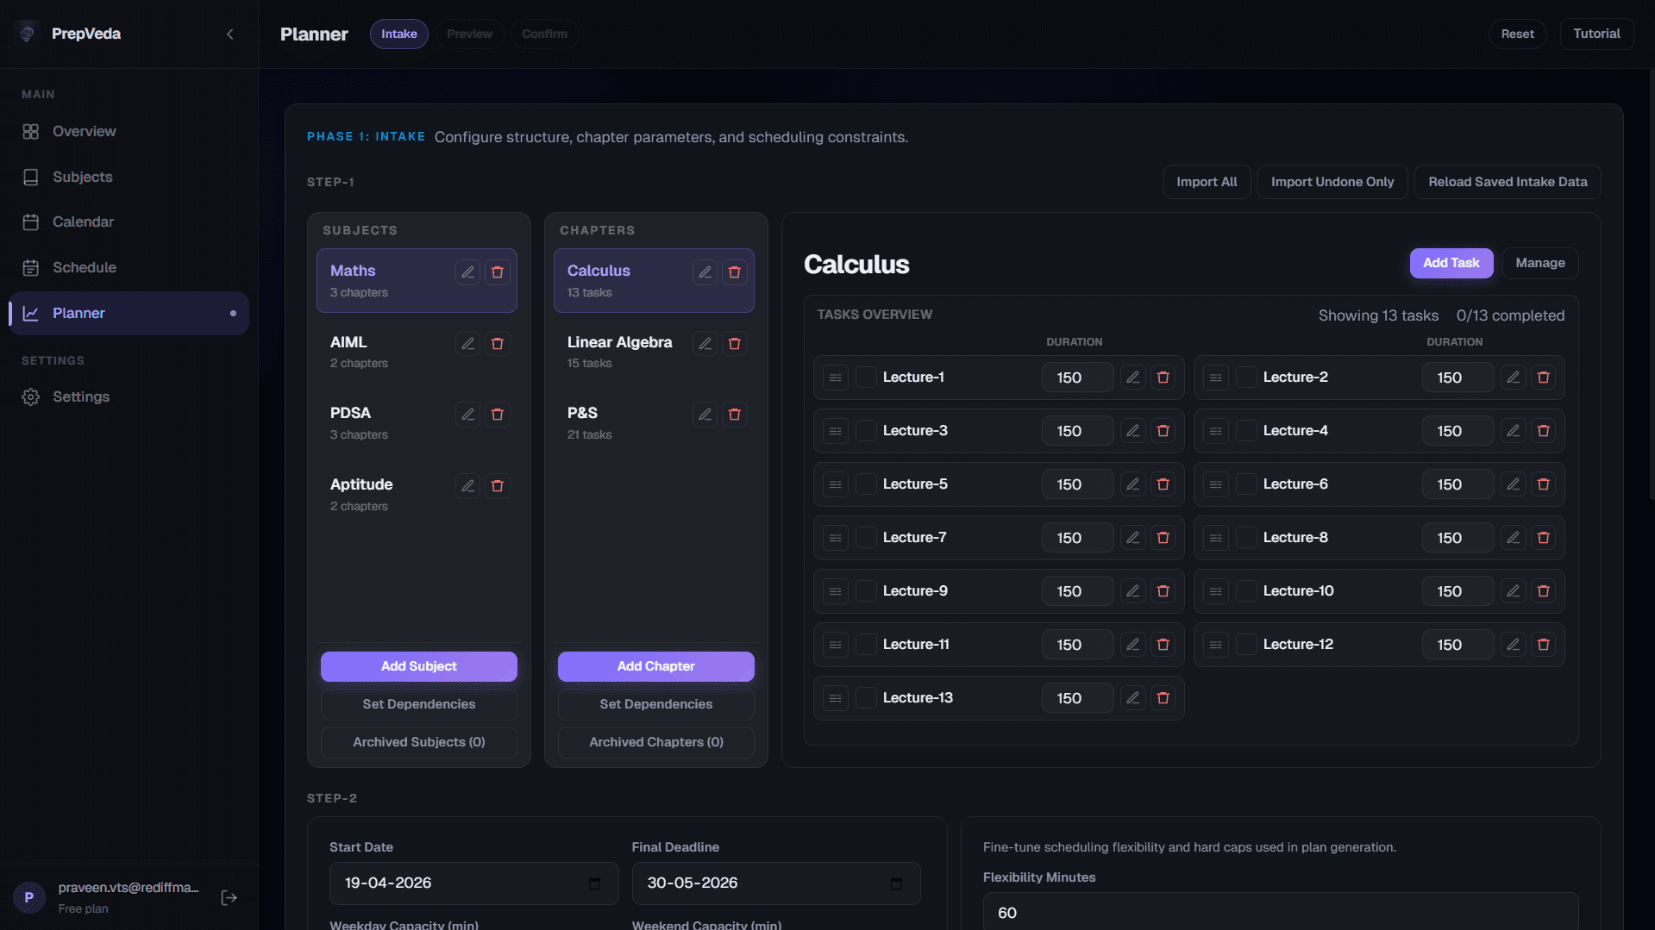Click the logout icon beside account
1655x930 pixels.
pos(229,898)
